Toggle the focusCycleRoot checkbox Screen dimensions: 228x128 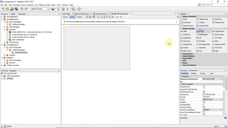click(x=204, y=107)
